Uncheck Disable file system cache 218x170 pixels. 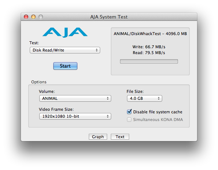point(129,112)
